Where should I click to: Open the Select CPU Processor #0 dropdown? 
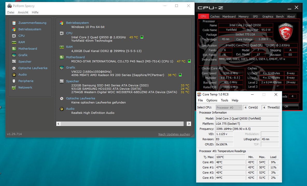tap(229, 107)
